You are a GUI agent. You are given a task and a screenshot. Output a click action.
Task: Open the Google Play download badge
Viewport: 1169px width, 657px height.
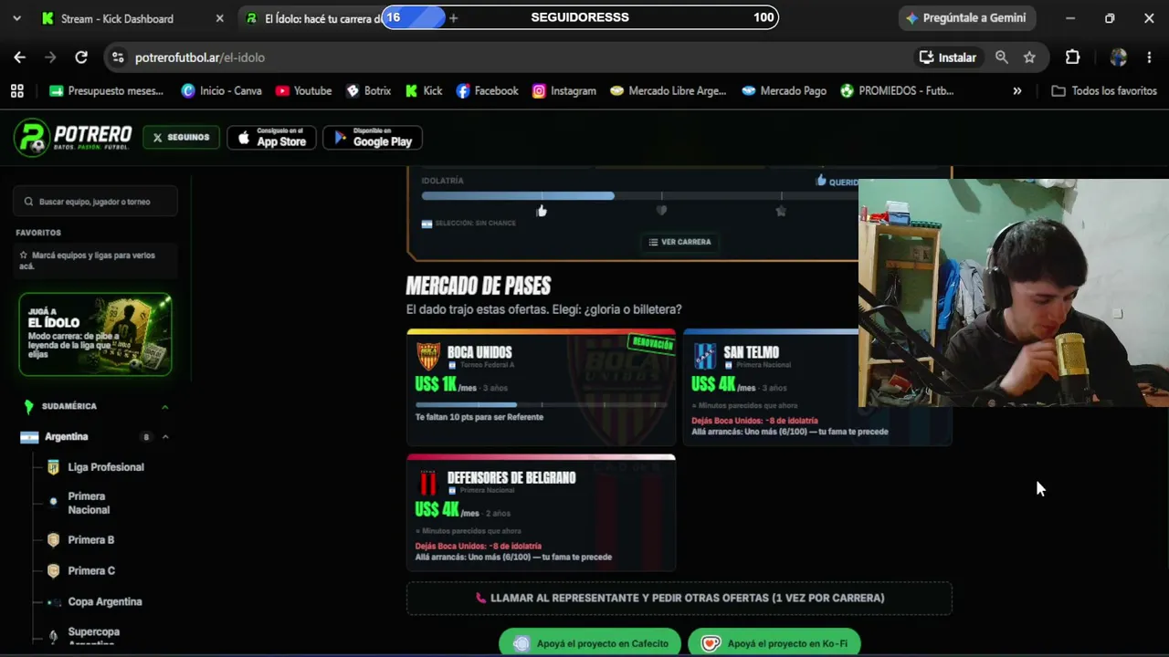(x=373, y=138)
